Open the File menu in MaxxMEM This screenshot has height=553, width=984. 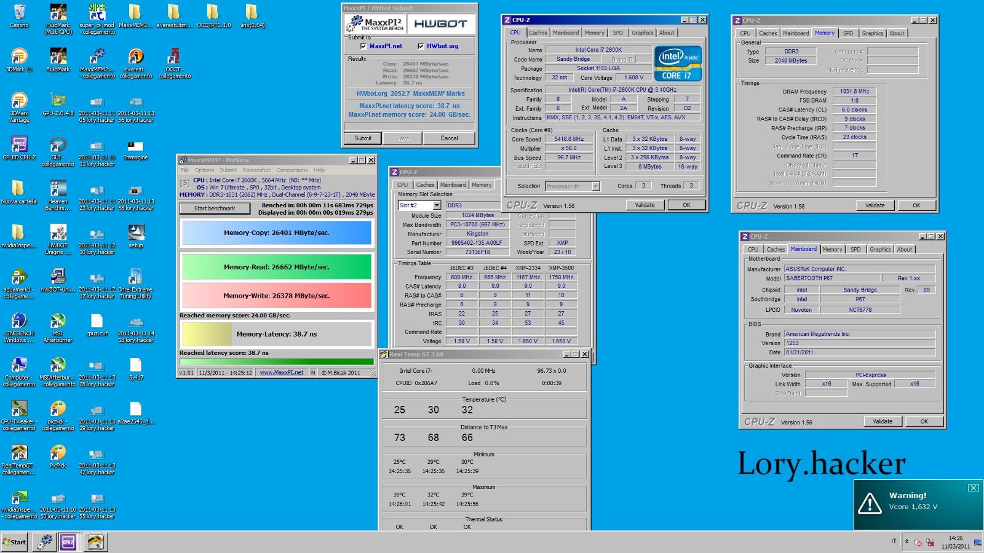click(x=184, y=170)
